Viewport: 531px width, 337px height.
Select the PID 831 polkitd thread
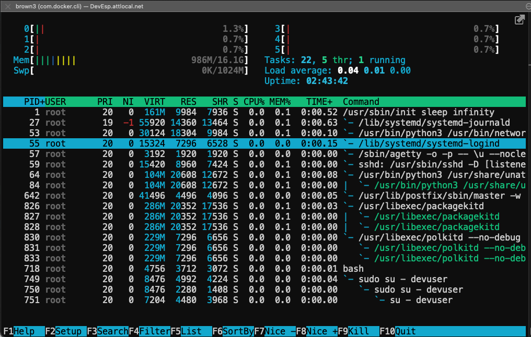pyautogui.click(x=264, y=248)
